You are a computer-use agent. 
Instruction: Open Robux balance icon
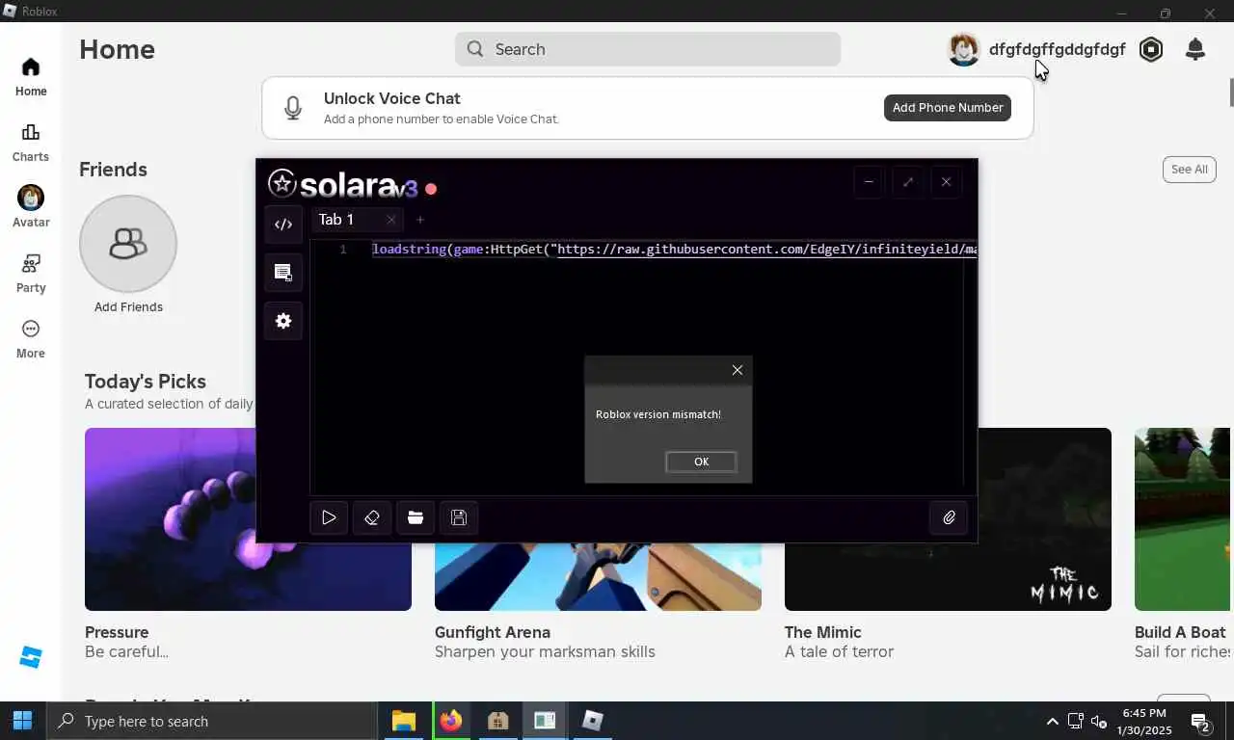(1151, 49)
